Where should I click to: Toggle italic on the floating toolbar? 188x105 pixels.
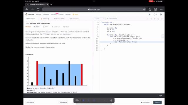[89, 100]
